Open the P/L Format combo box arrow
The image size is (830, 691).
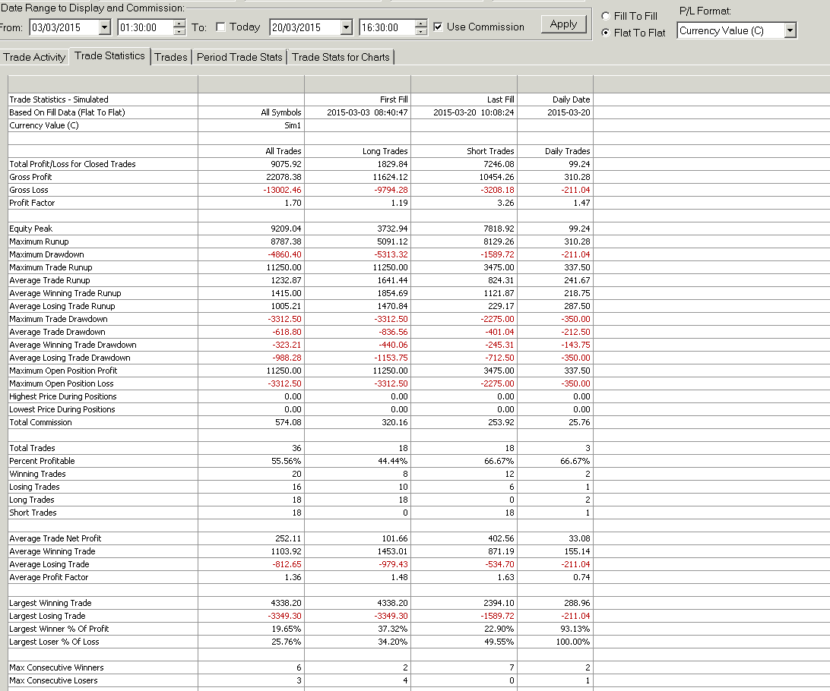pyautogui.click(x=790, y=30)
